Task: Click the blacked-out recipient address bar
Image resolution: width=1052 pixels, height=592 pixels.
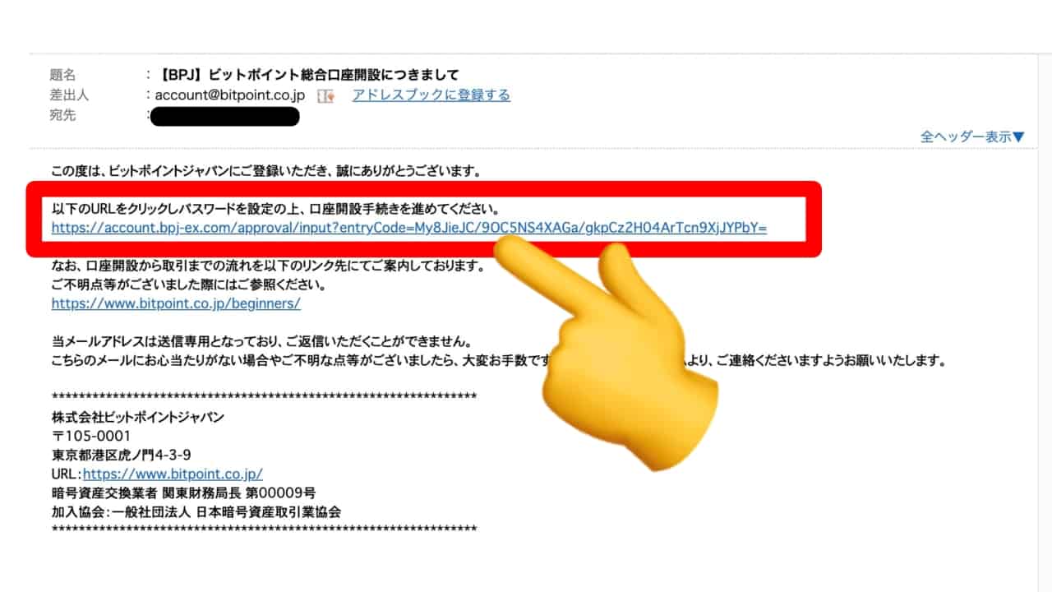Action: tap(225, 116)
